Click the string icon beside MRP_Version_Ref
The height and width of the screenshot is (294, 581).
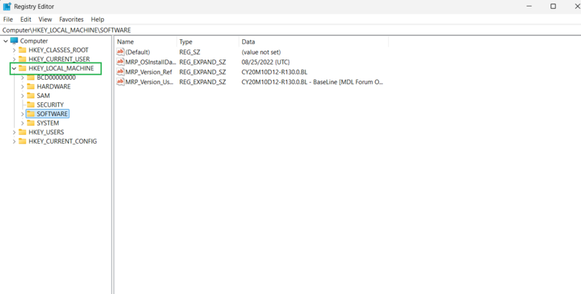tap(121, 72)
